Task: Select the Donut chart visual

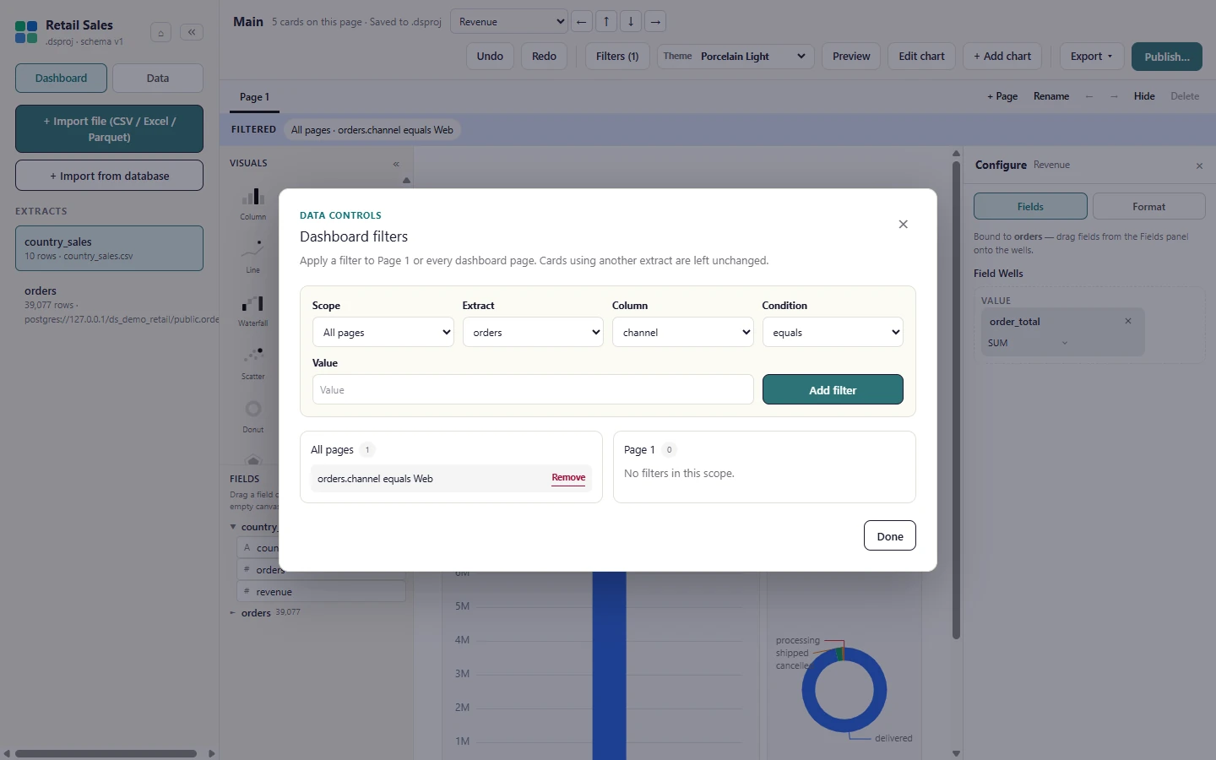Action: pyautogui.click(x=253, y=416)
